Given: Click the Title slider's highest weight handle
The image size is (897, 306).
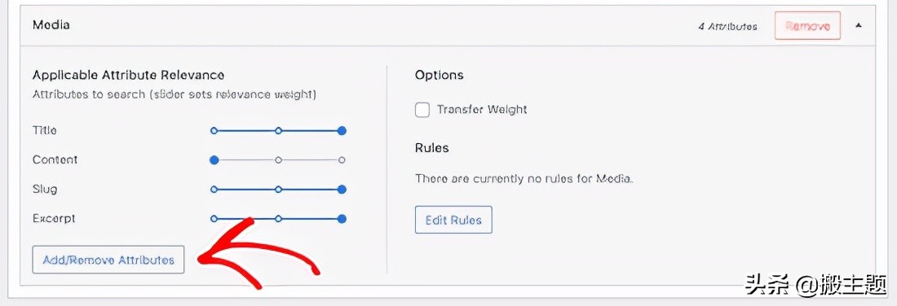Looking at the screenshot, I should click(x=342, y=131).
